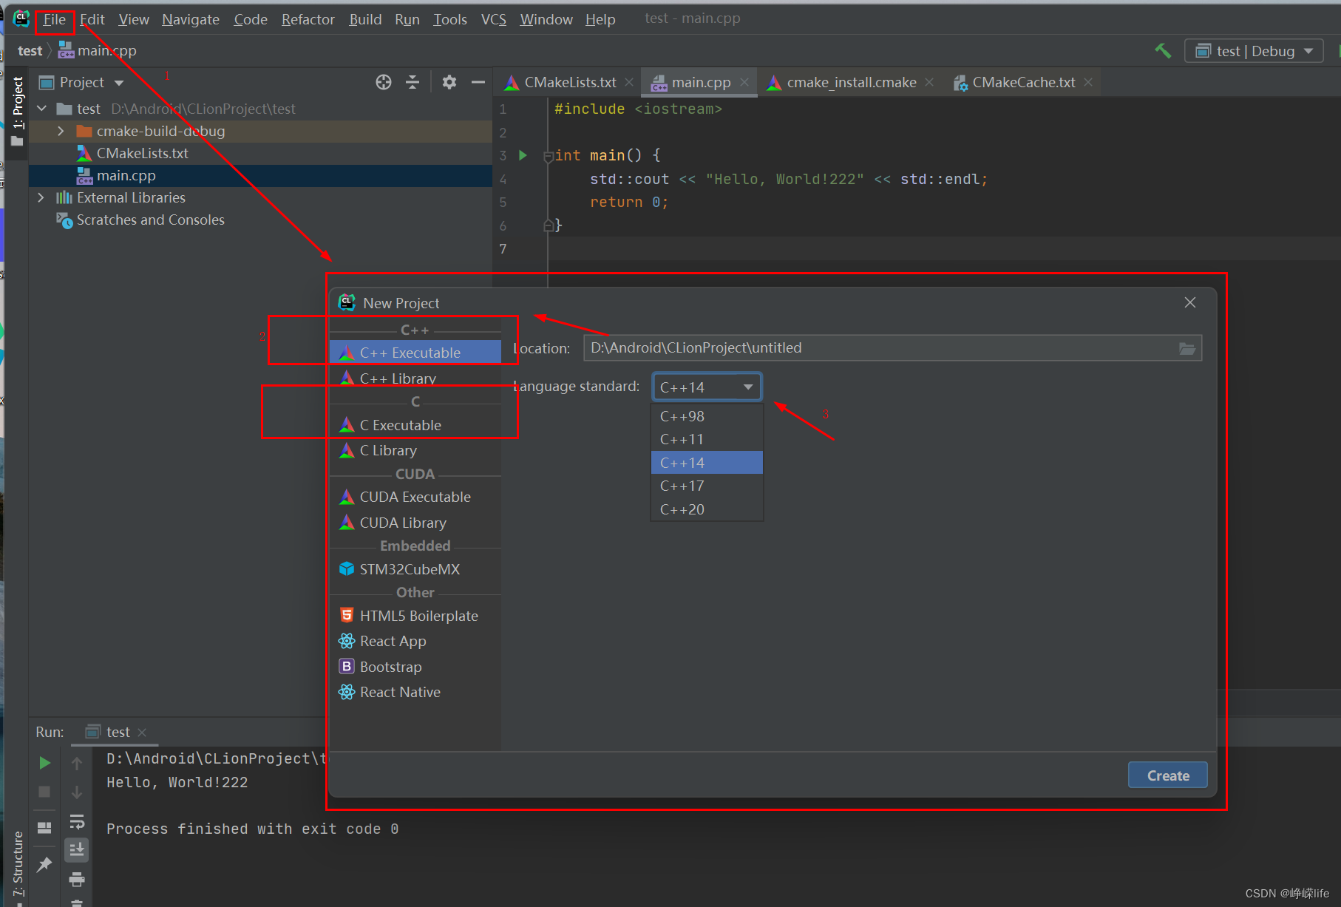
Task: Choose C++98 from language standard list
Action: (x=707, y=416)
